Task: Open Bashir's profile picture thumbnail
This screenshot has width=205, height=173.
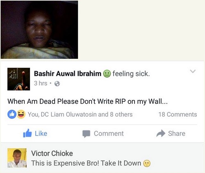Action: (x=18, y=79)
